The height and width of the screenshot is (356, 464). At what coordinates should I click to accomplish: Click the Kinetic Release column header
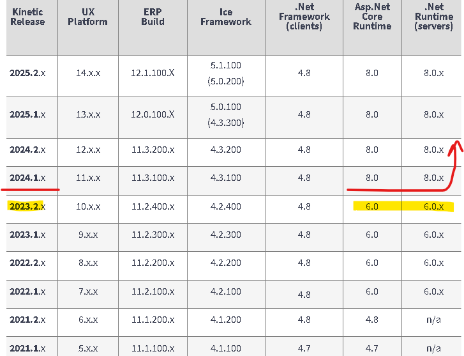tap(27, 17)
